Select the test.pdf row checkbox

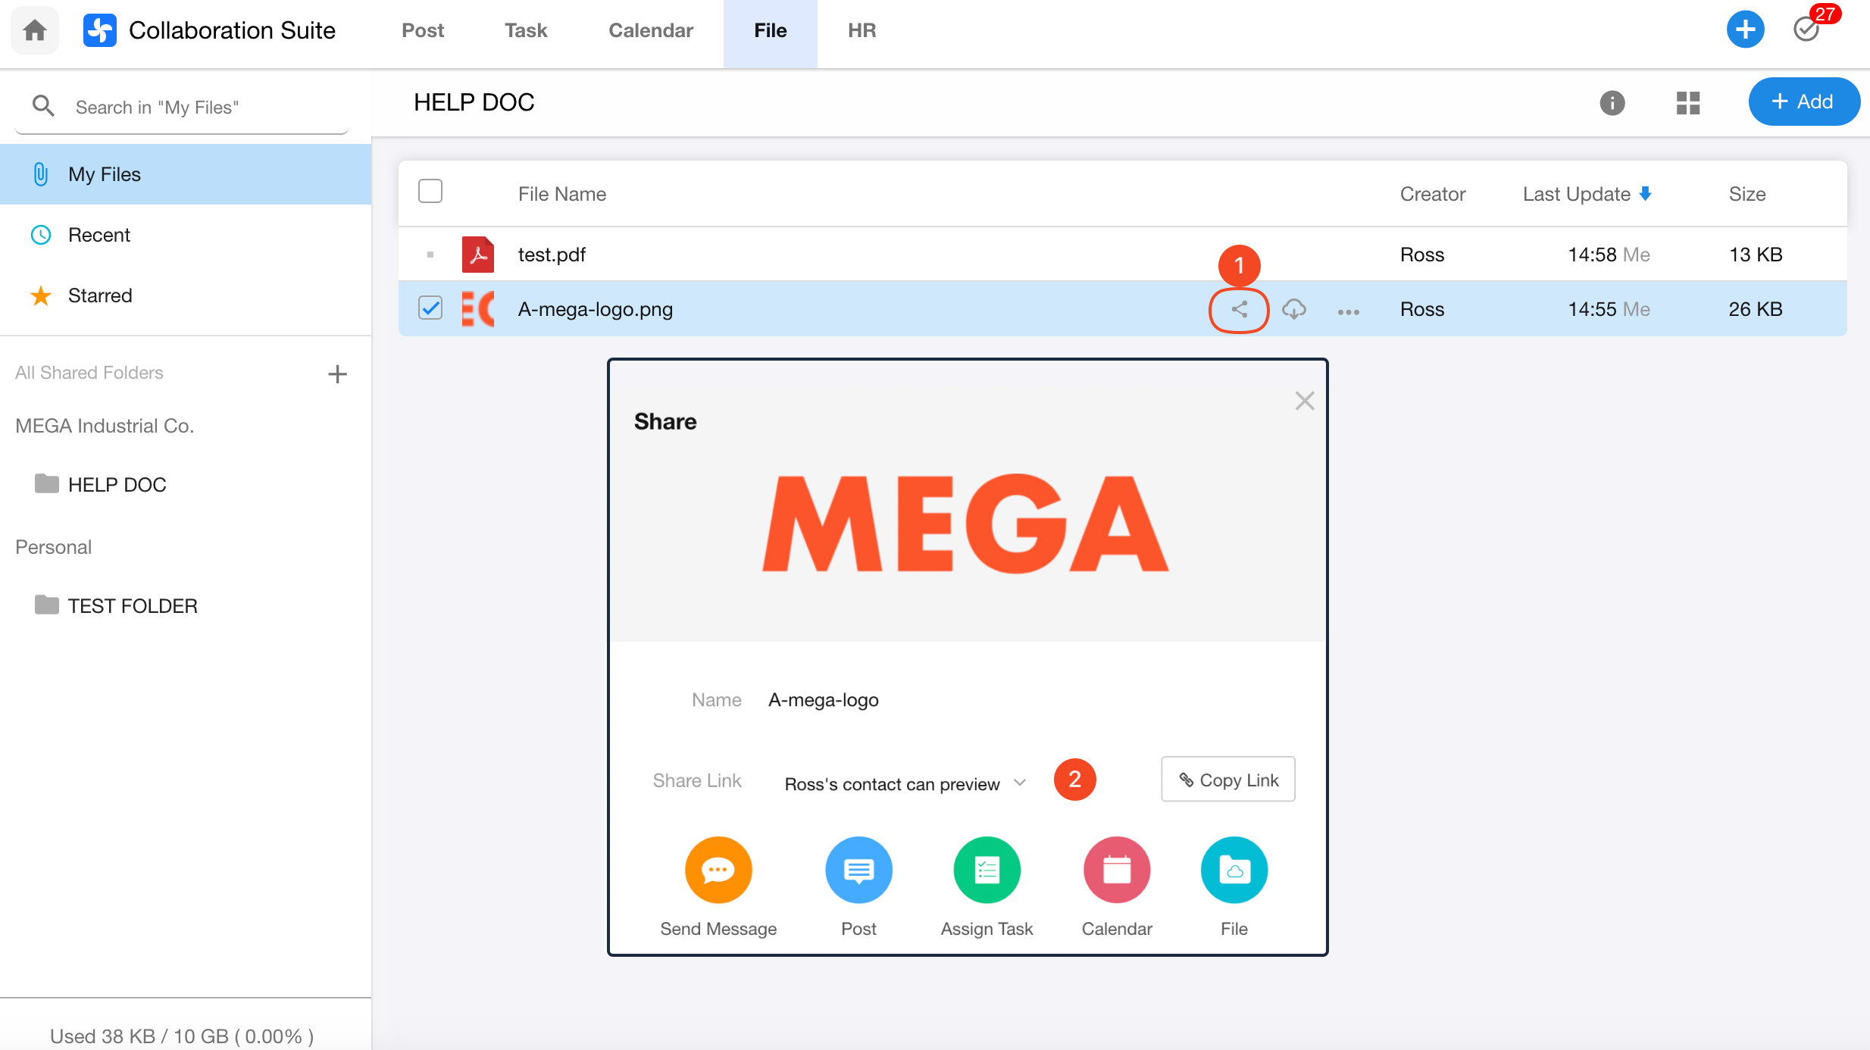pyautogui.click(x=430, y=255)
